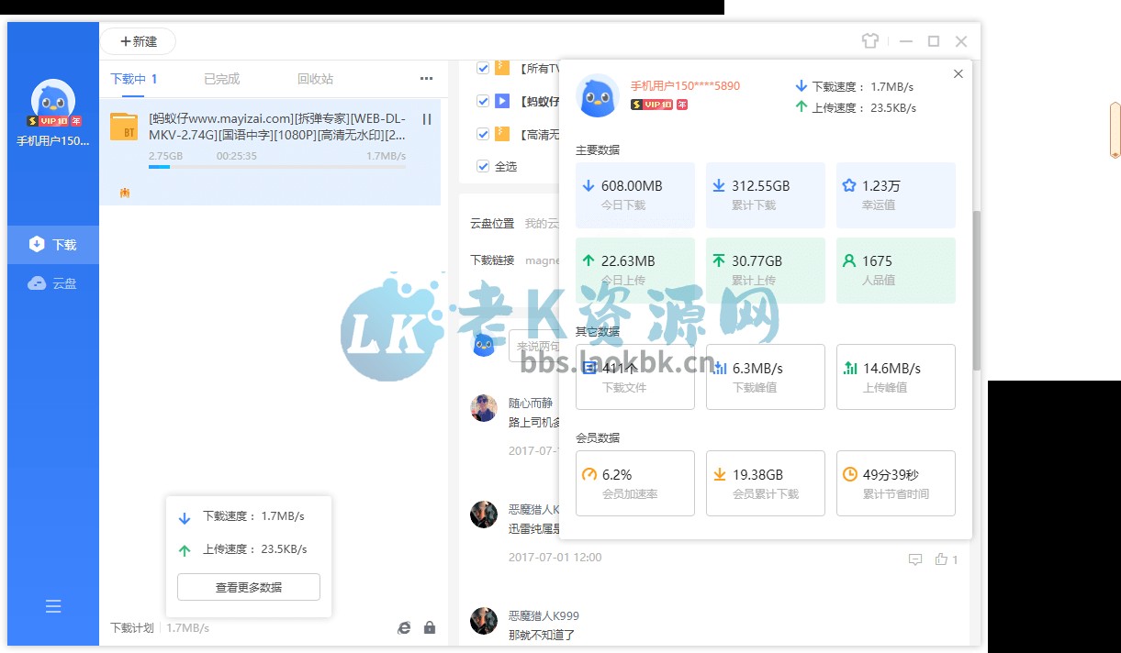This screenshot has width=1121, height=653.
Task: Click the 累计上传 30.77GB upload icon
Action: (x=719, y=260)
